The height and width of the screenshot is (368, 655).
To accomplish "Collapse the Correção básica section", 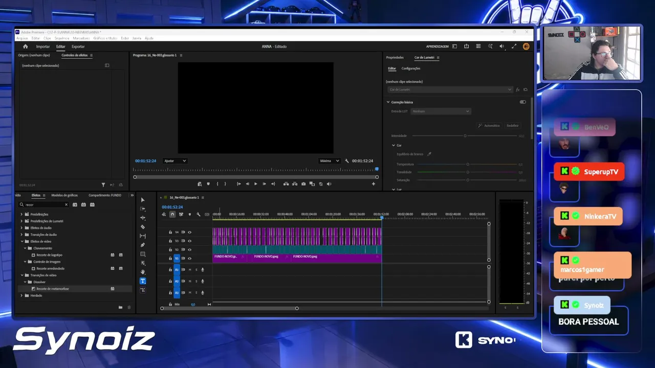I will [x=388, y=102].
